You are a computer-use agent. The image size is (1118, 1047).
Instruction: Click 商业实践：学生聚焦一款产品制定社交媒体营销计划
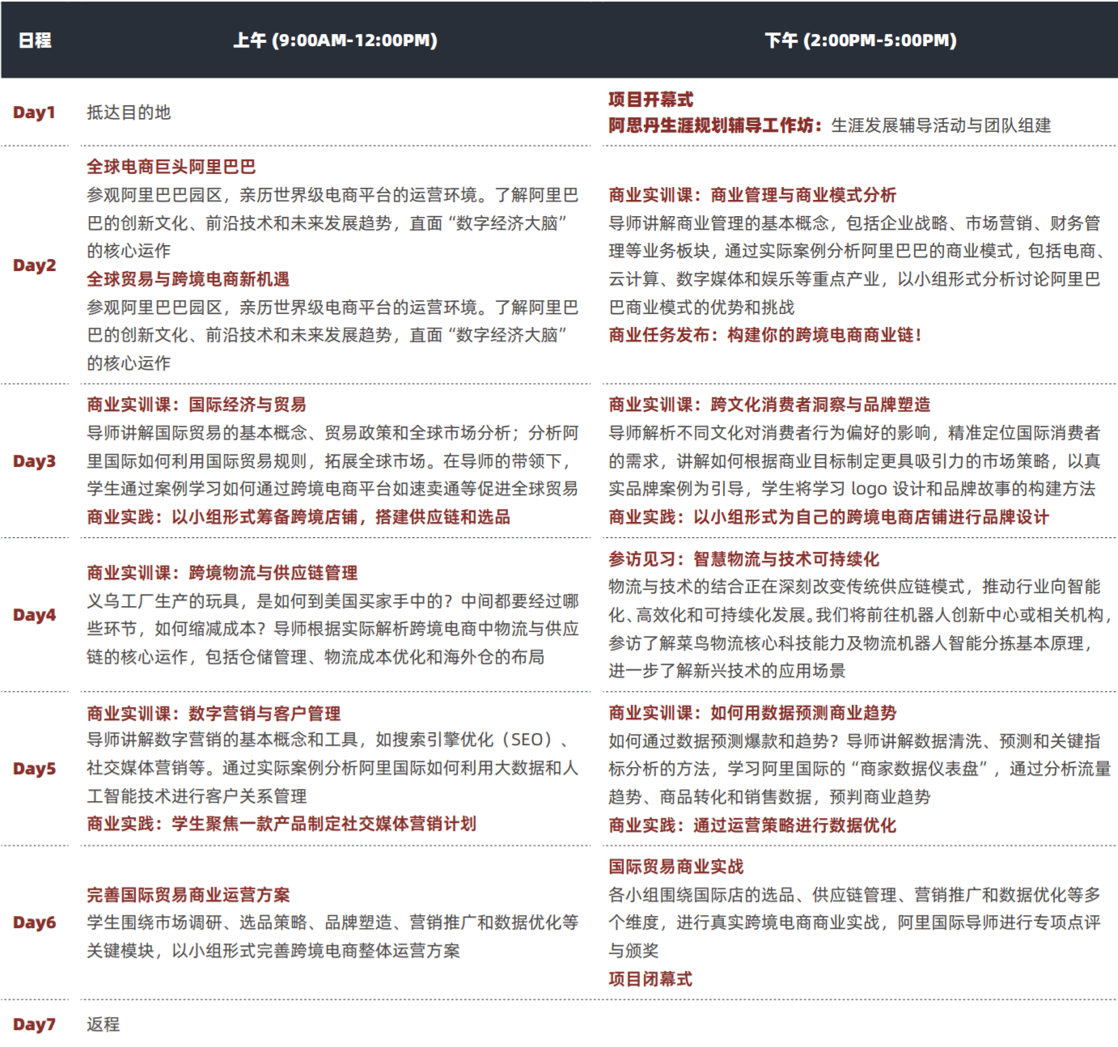point(282,824)
